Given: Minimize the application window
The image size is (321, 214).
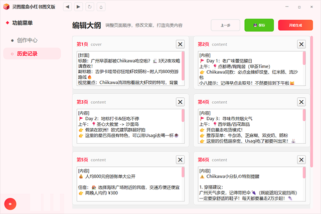Looking at the screenshot, I should point(287,7).
